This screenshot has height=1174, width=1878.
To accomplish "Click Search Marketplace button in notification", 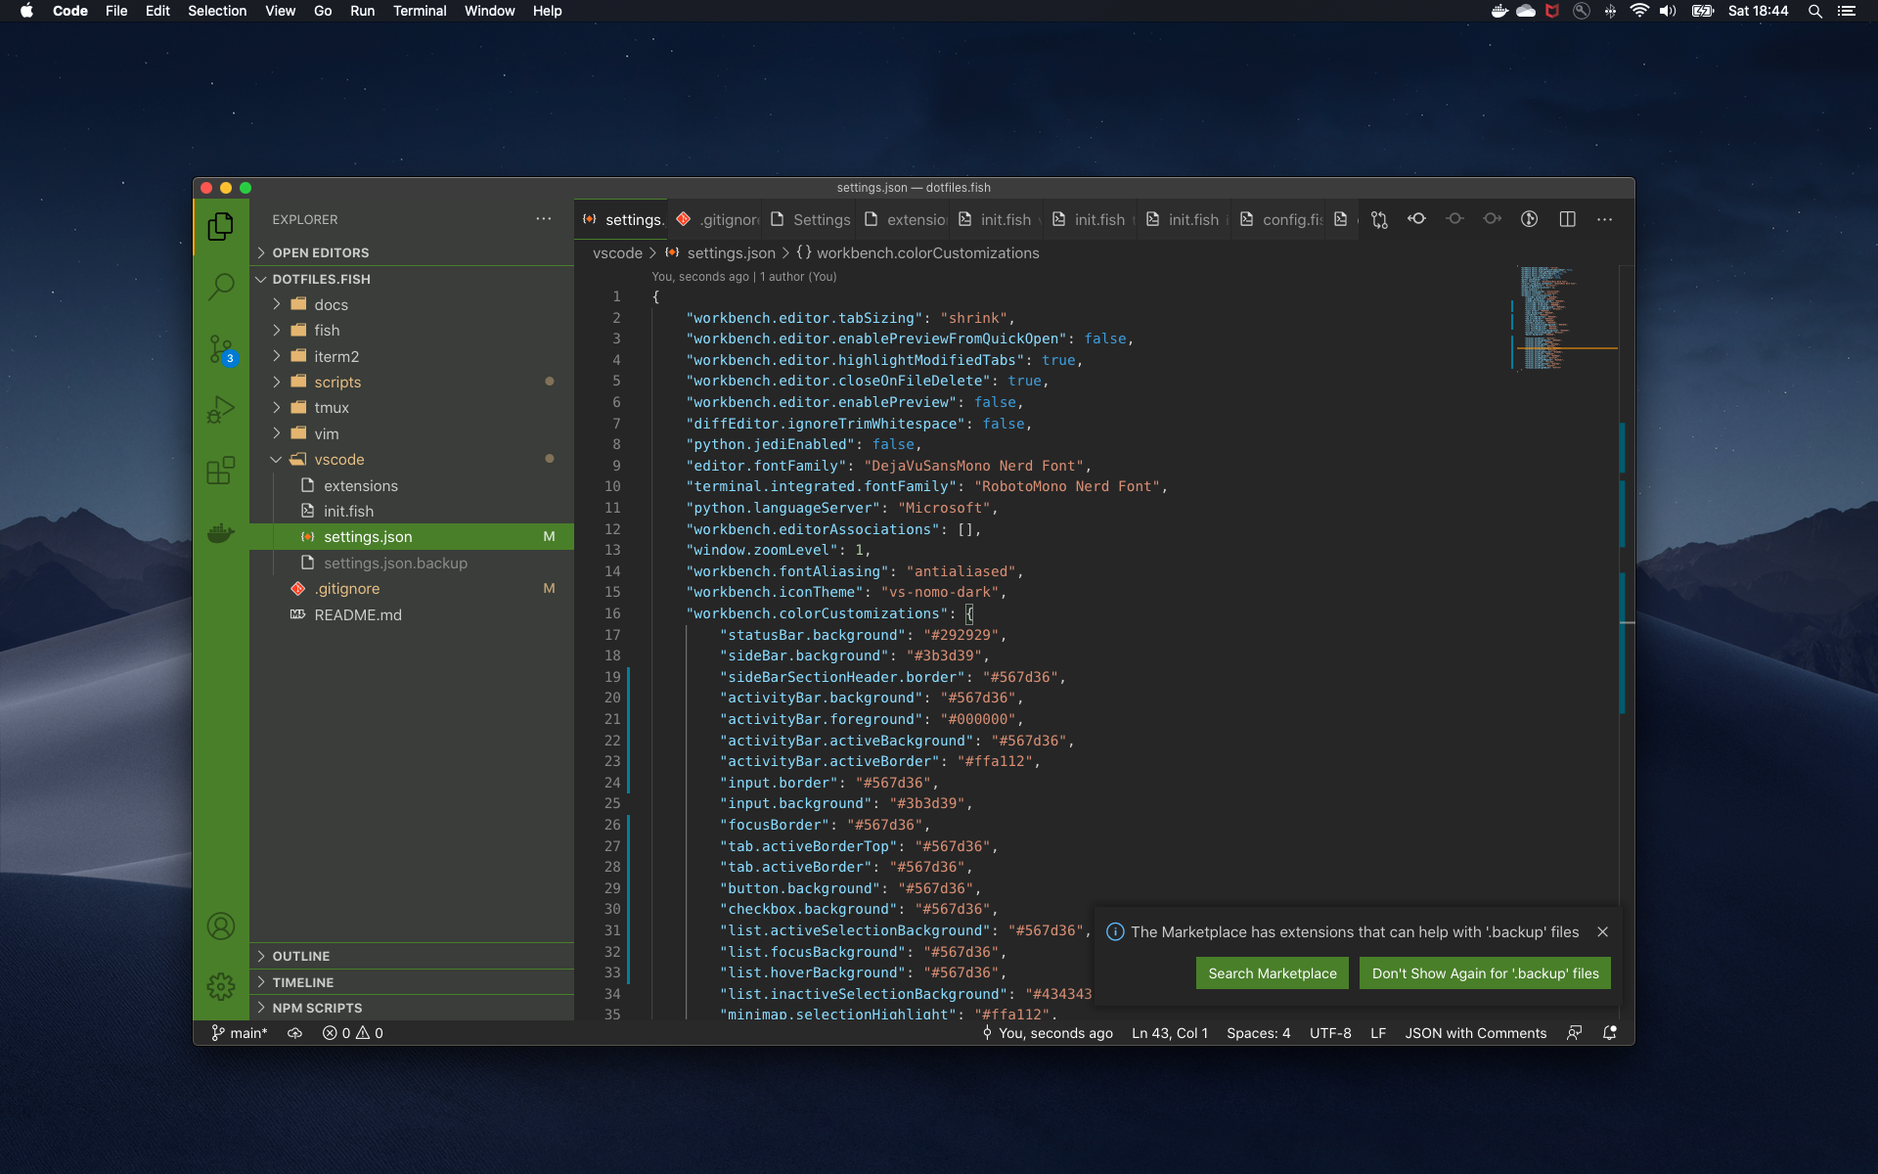I will 1271,972.
